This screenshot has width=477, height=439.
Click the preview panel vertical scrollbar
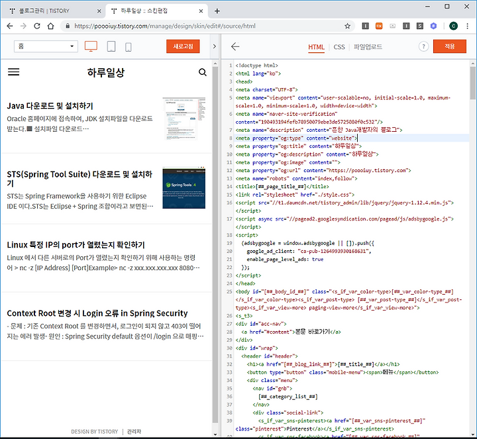tap(215, 243)
